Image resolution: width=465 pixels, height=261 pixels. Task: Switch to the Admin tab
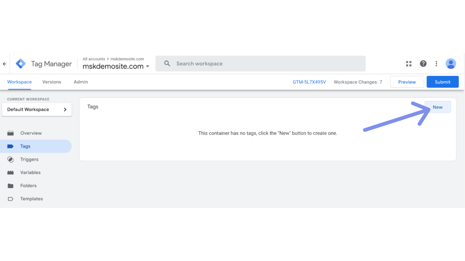click(x=81, y=82)
